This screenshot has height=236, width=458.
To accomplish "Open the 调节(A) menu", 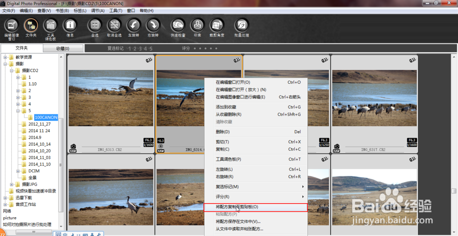I will [98, 11].
